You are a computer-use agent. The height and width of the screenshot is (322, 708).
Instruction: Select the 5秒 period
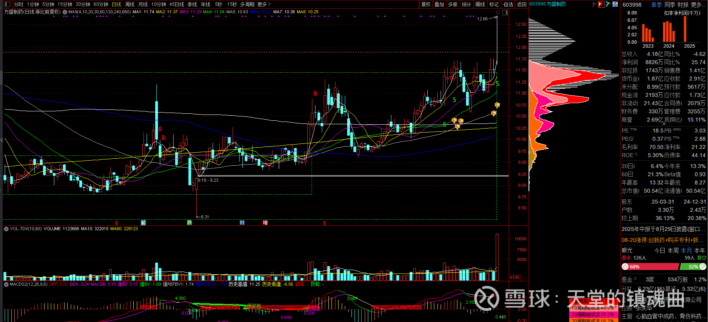219,4
